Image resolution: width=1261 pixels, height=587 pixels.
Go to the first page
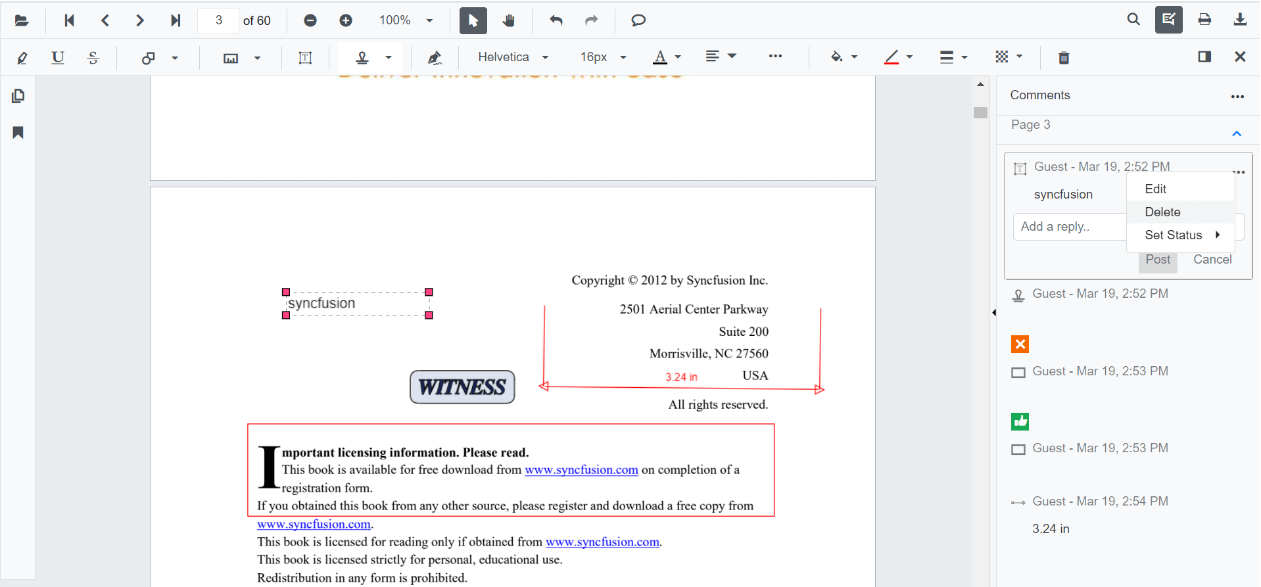(x=69, y=20)
